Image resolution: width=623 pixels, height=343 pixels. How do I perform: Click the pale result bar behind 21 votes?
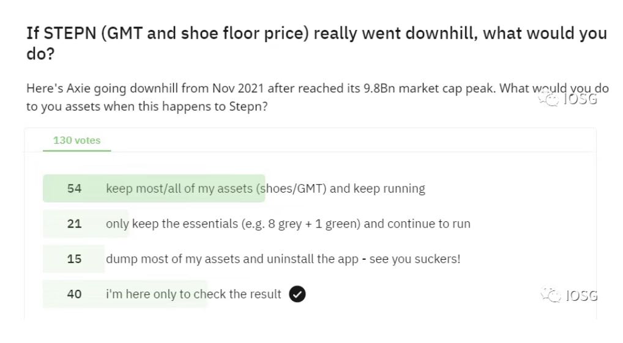click(86, 224)
